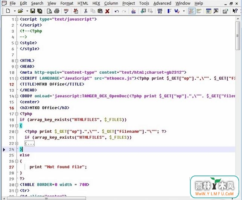Open the File menu
242x200 pixels.
pyautogui.click(x=12, y=3)
